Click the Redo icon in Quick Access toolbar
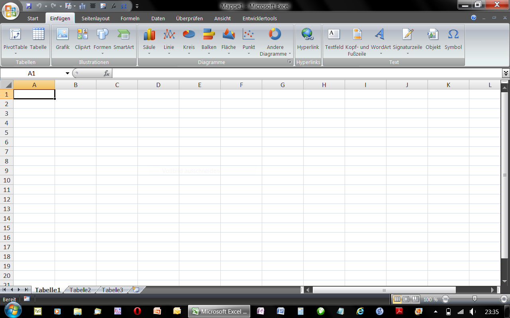Screen dimensions: 510x318 pos(53,6)
